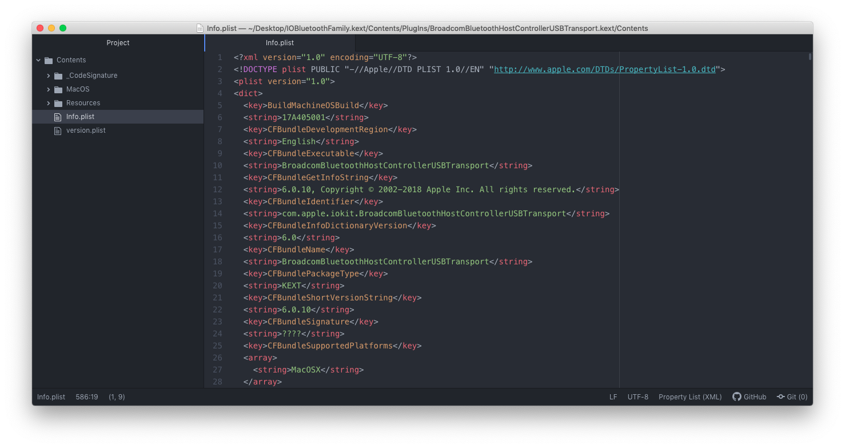Click the Resources folder icon
This screenshot has width=845, height=448.
(58, 103)
